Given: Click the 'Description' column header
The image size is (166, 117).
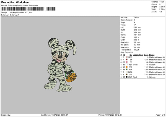Looking at the screenshot, I should click(138, 55).
